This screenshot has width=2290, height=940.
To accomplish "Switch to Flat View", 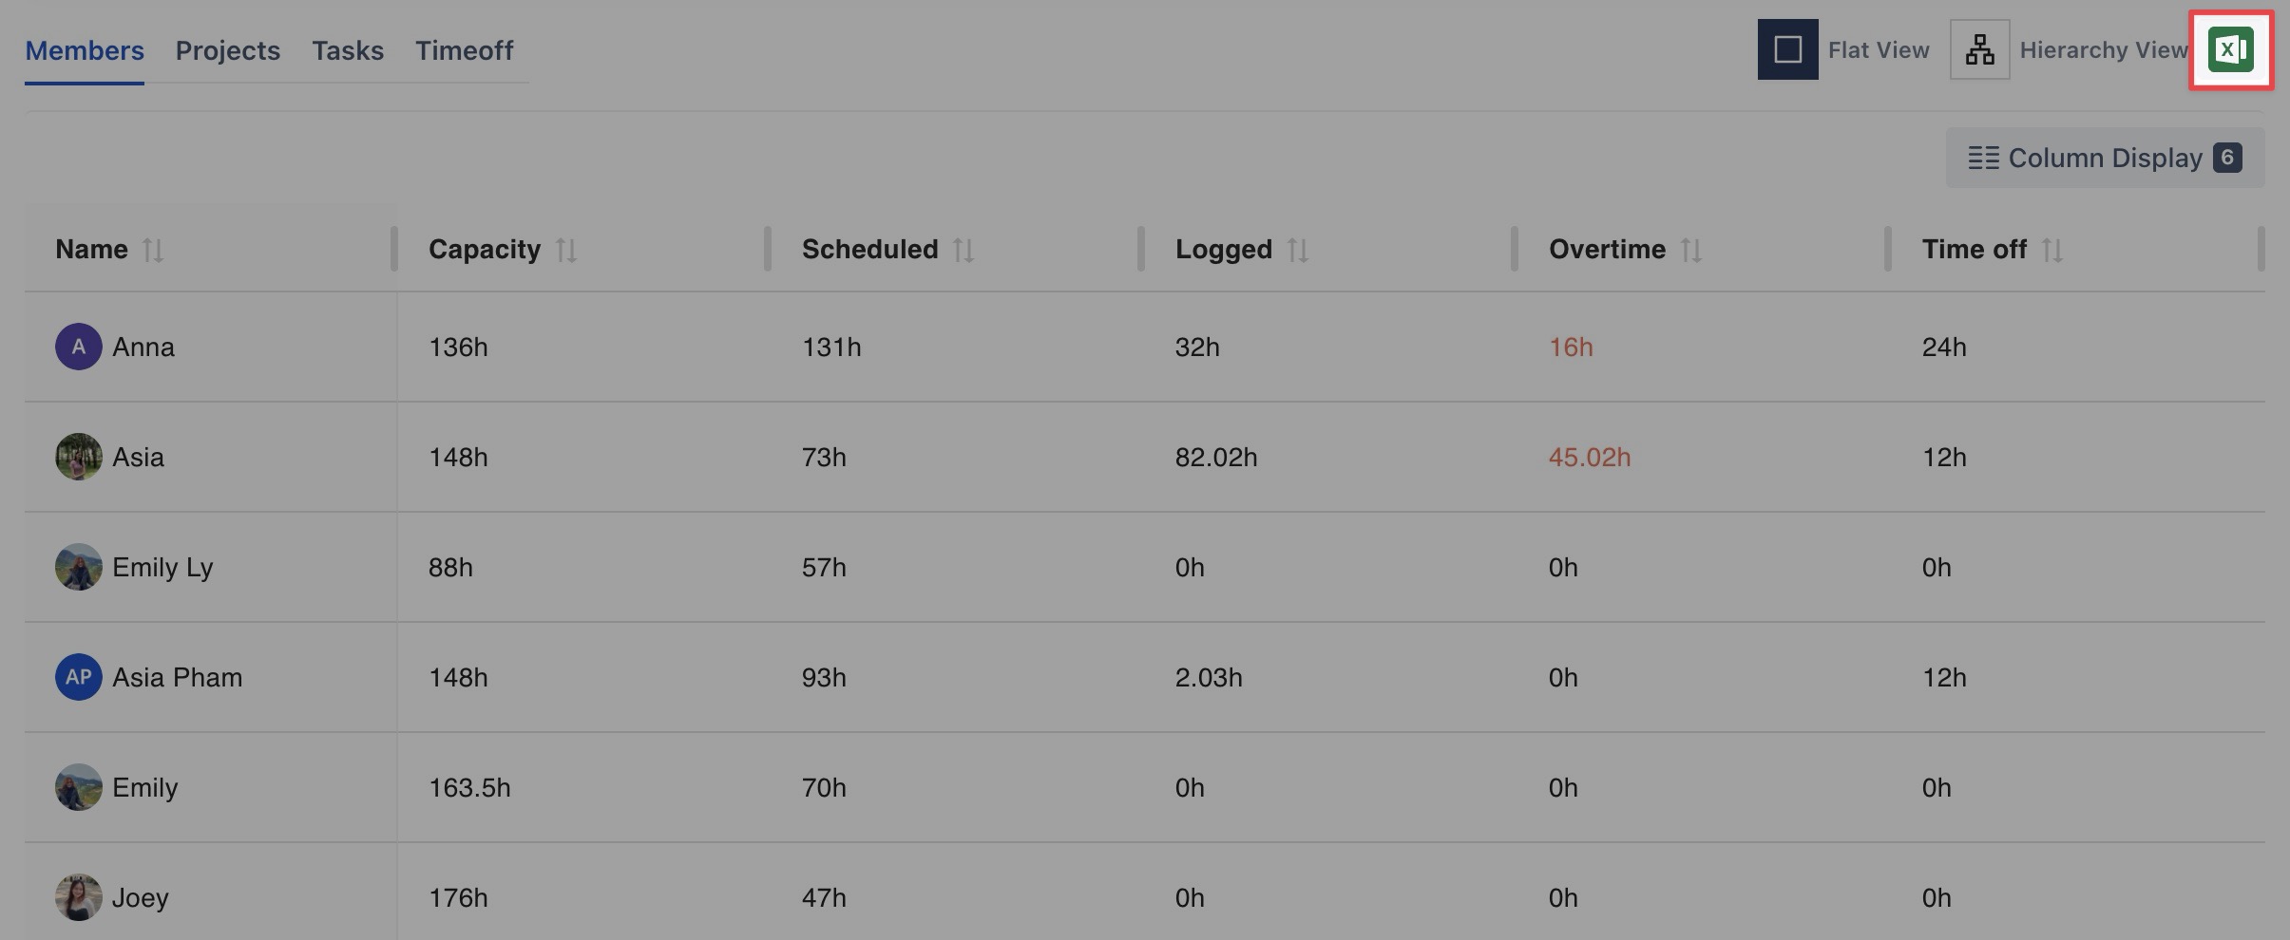I will click(x=1787, y=49).
